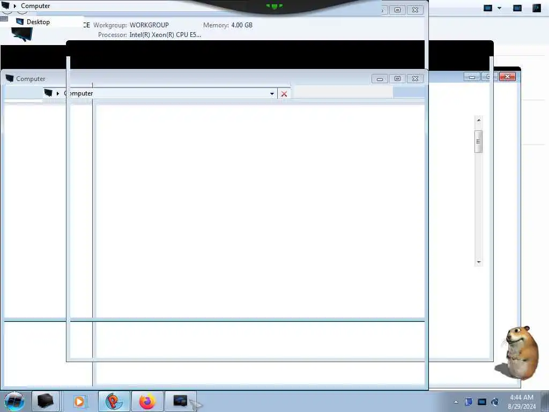Open the red letter P app on the taskbar
Viewport: 549px width, 412px height.
pos(114,401)
